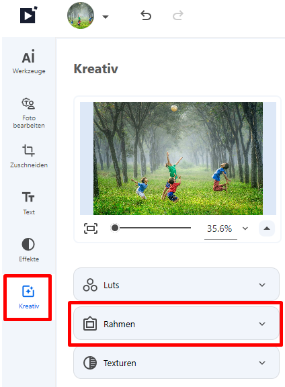Click the fit-to-screen zoom icon
Image resolution: width=285 pixels, height=387 pixels.
pyautogui.click(x=91, y=228)
